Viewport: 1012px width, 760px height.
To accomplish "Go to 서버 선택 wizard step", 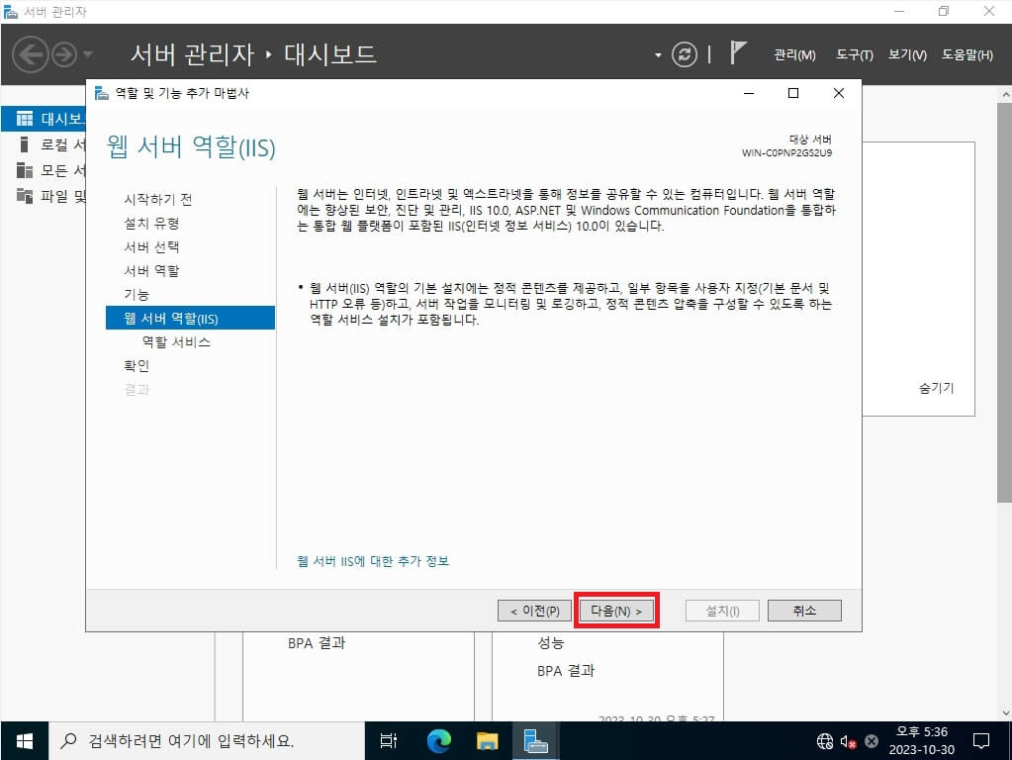I will (151, 247).
